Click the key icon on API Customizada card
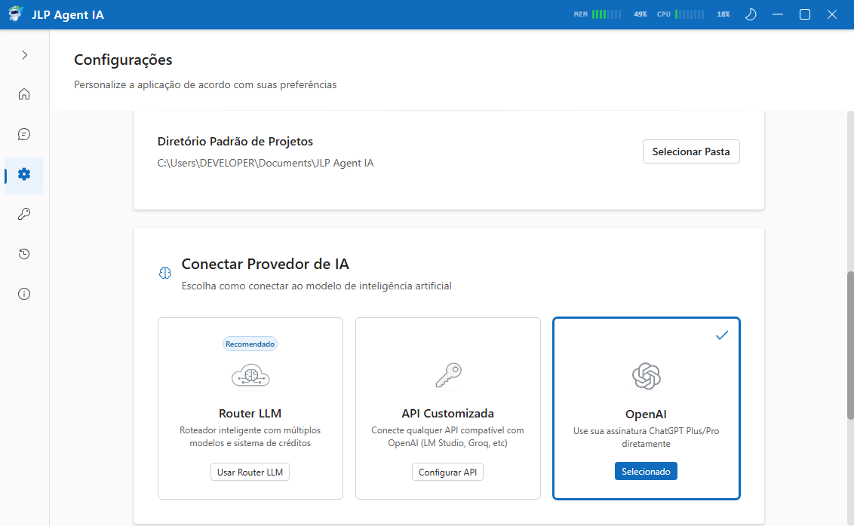 click(447, 375)
